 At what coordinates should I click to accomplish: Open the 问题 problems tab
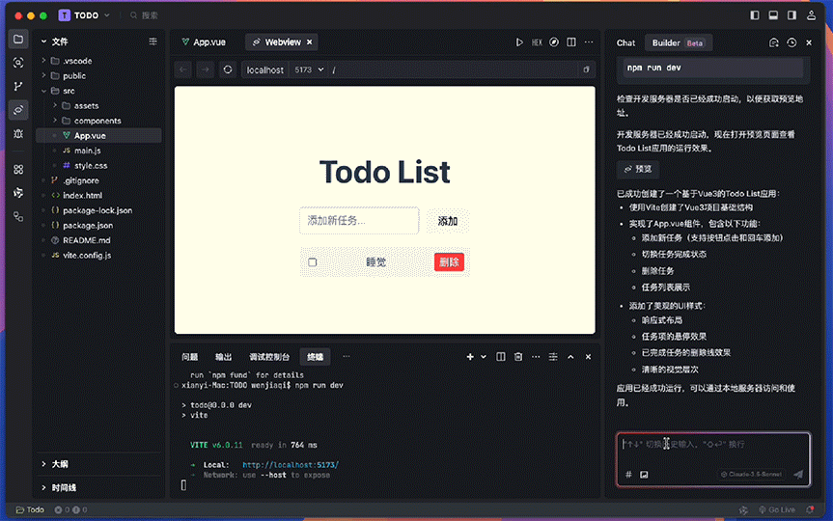click(x=189, y=357)
